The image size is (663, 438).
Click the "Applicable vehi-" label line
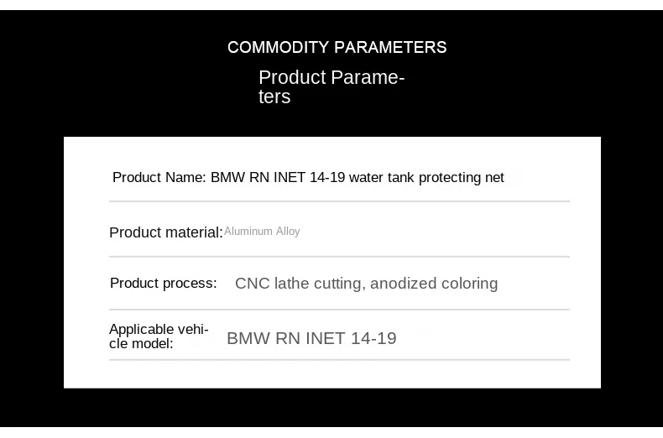click(x=159, y=330)
